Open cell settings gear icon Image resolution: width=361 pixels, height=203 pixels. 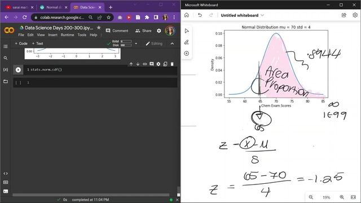159,64
